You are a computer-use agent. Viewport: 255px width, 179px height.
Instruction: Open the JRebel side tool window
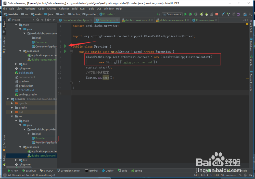(x=4, y=161)
